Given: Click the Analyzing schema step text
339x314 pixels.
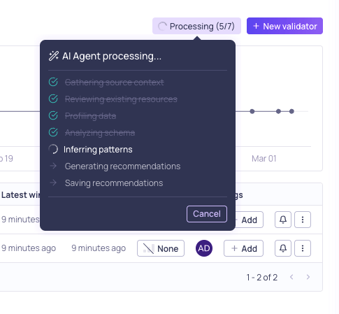Looking at the screenshot, I should (100, 133).
